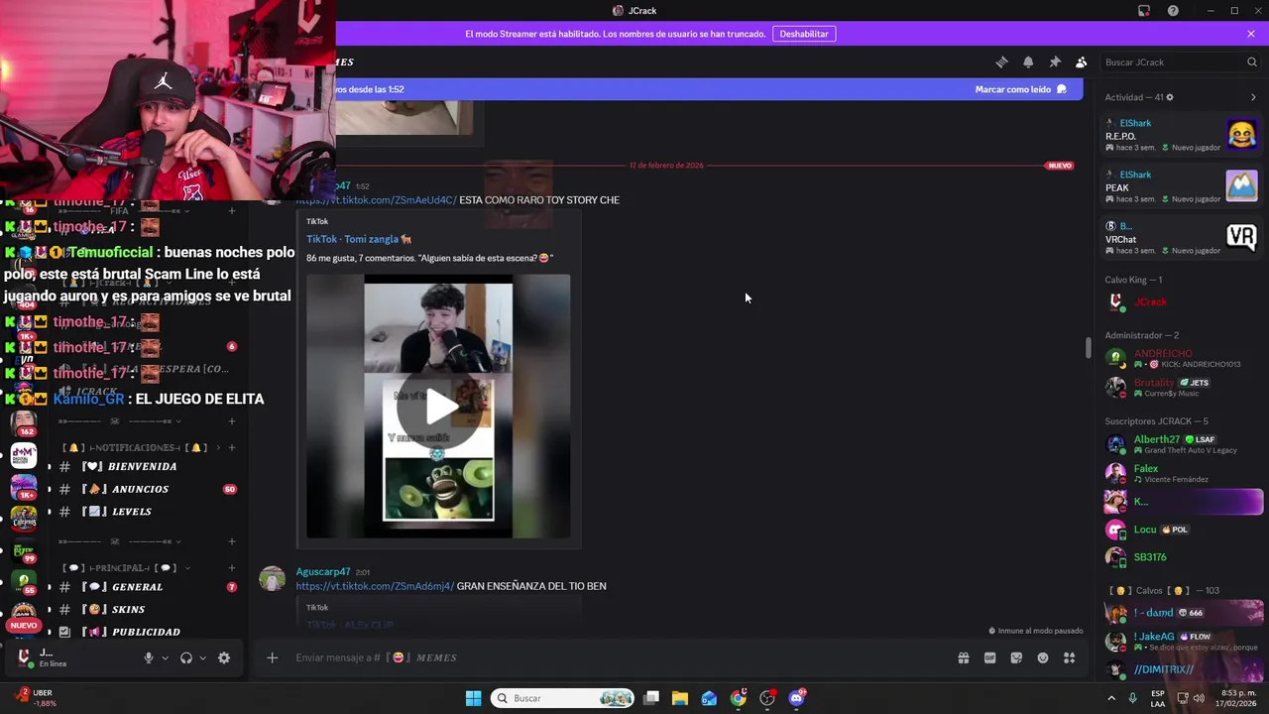Toggle microphone mute in user panel
Viewport: 1269px width, 714px height.
149,657
